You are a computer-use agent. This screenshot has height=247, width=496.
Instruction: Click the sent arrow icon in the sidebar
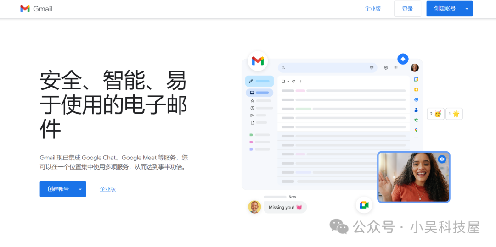pos(252,115)
